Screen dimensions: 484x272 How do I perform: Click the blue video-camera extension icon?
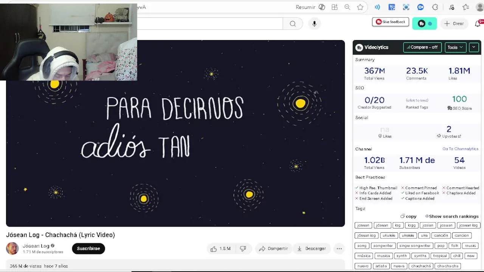tap(420, 7)
